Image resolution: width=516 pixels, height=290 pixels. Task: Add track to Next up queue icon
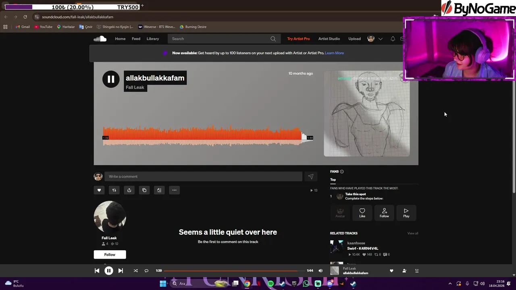(159, 190)
